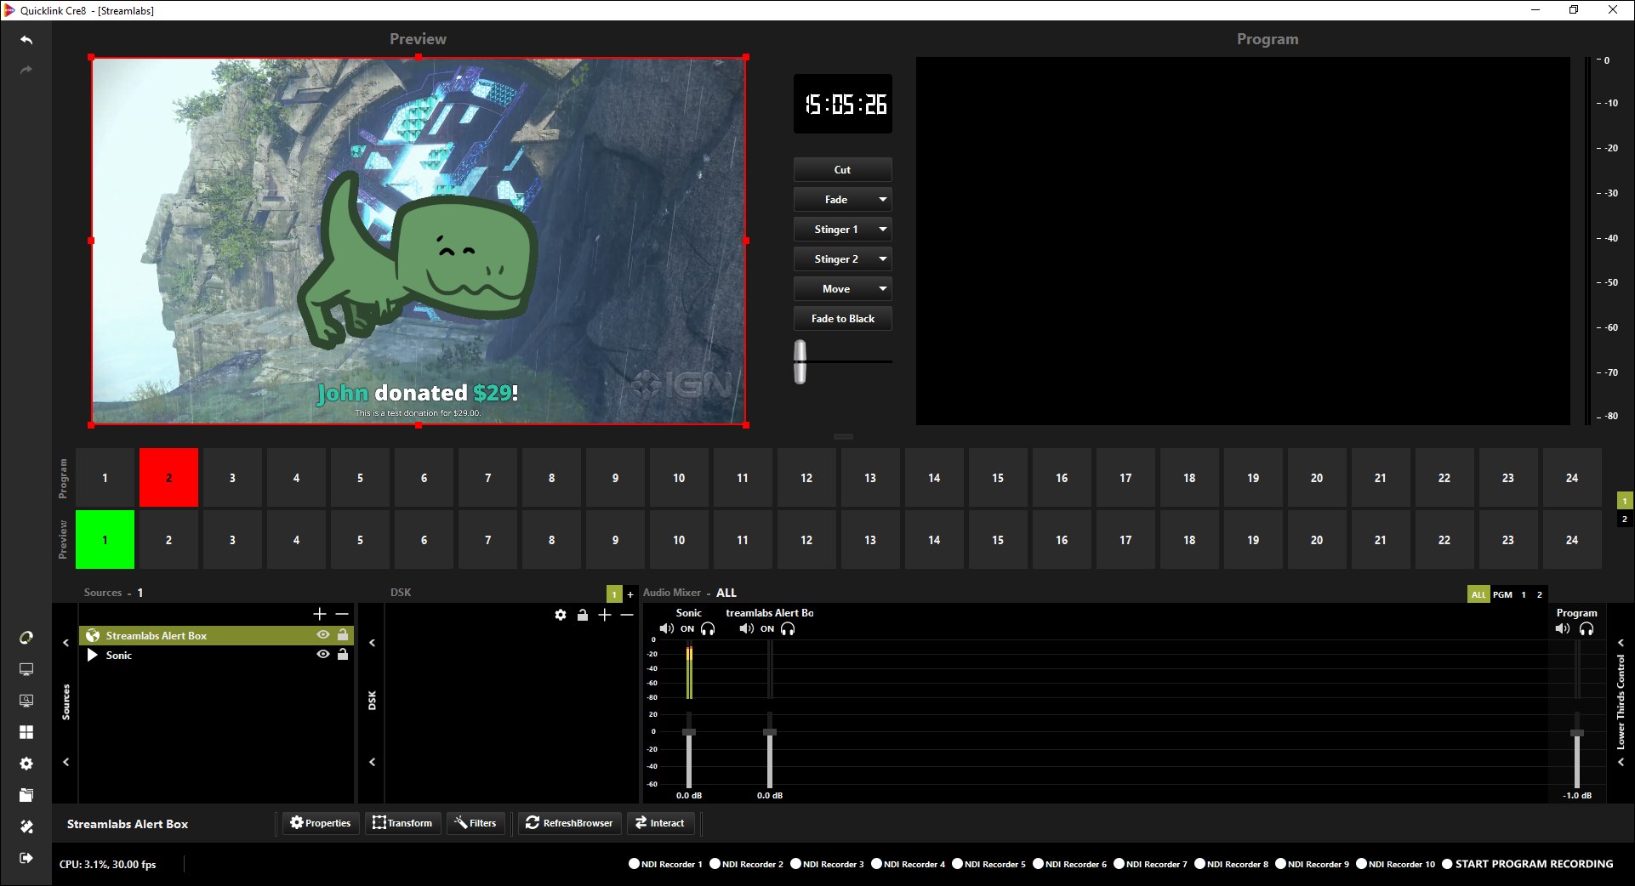Open DSK settings gear icon

pos(561,615)
